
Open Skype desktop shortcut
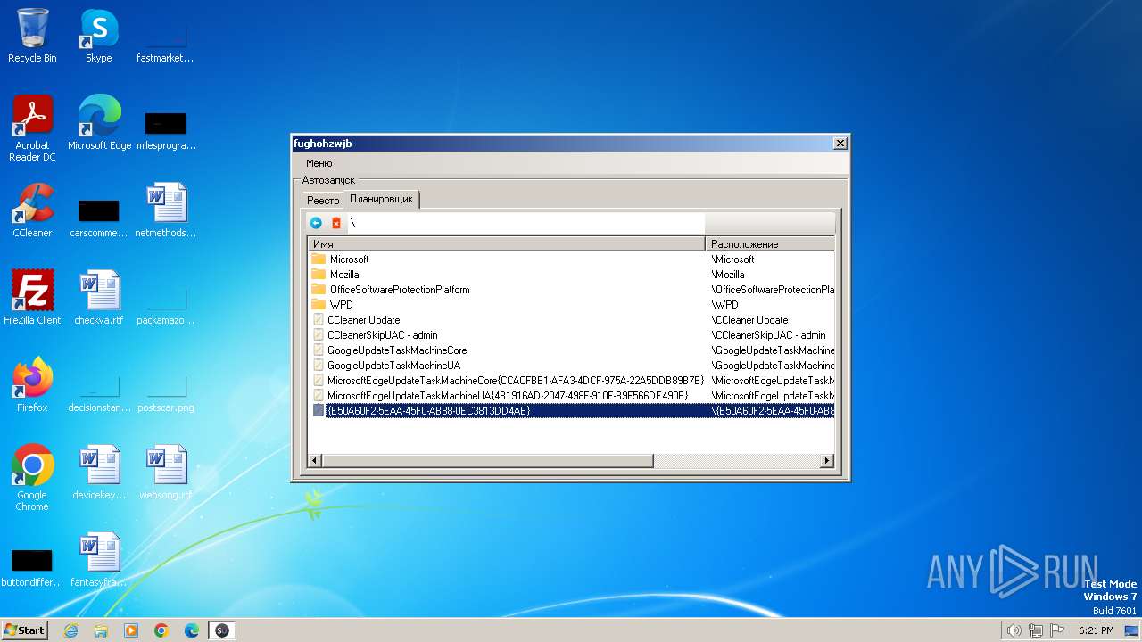click(98, 36)
